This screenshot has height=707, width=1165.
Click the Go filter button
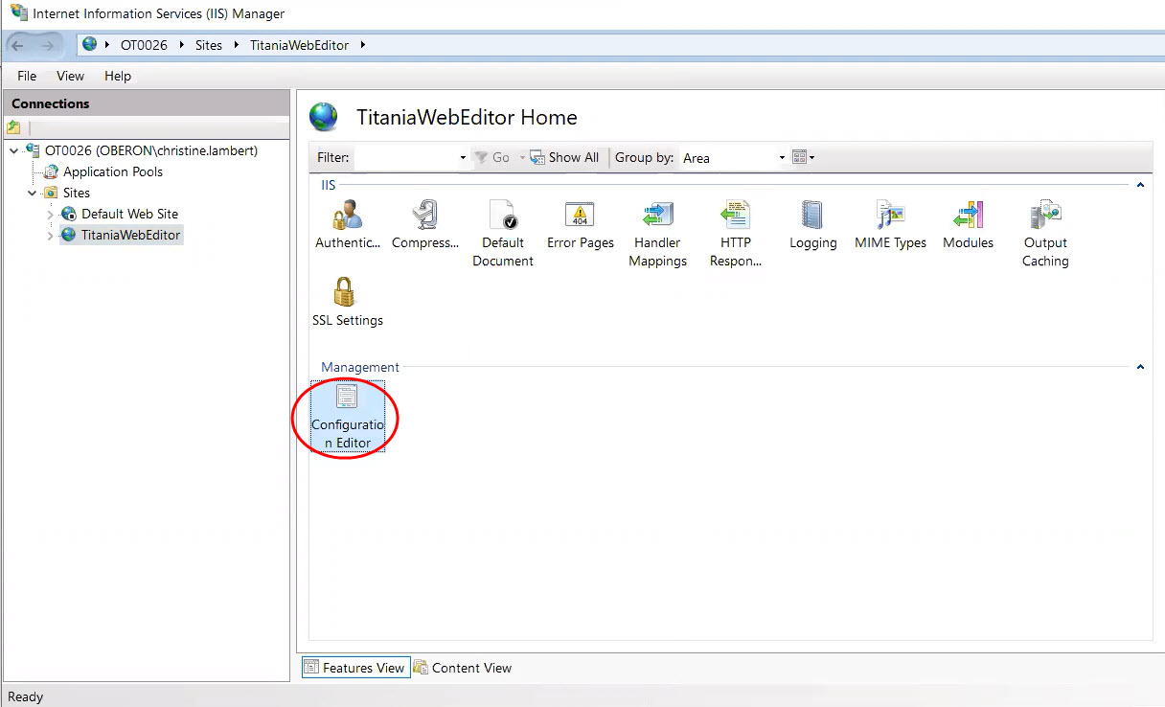pos(493,157)
